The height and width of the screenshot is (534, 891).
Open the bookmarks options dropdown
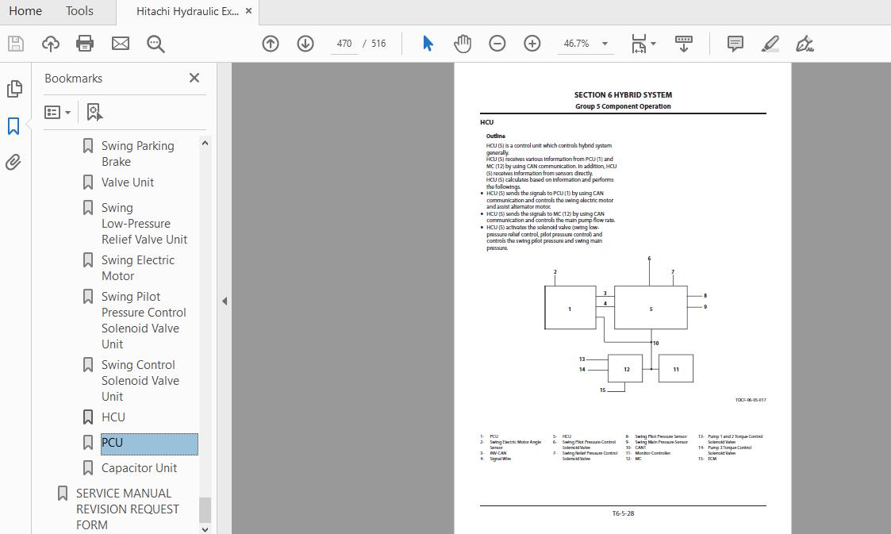[57, 113]
